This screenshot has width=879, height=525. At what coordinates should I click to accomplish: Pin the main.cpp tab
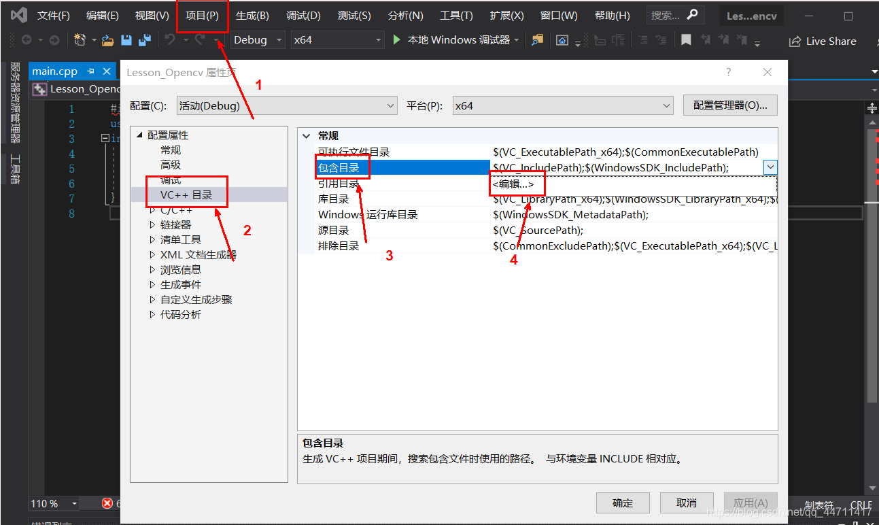[90, 71]
